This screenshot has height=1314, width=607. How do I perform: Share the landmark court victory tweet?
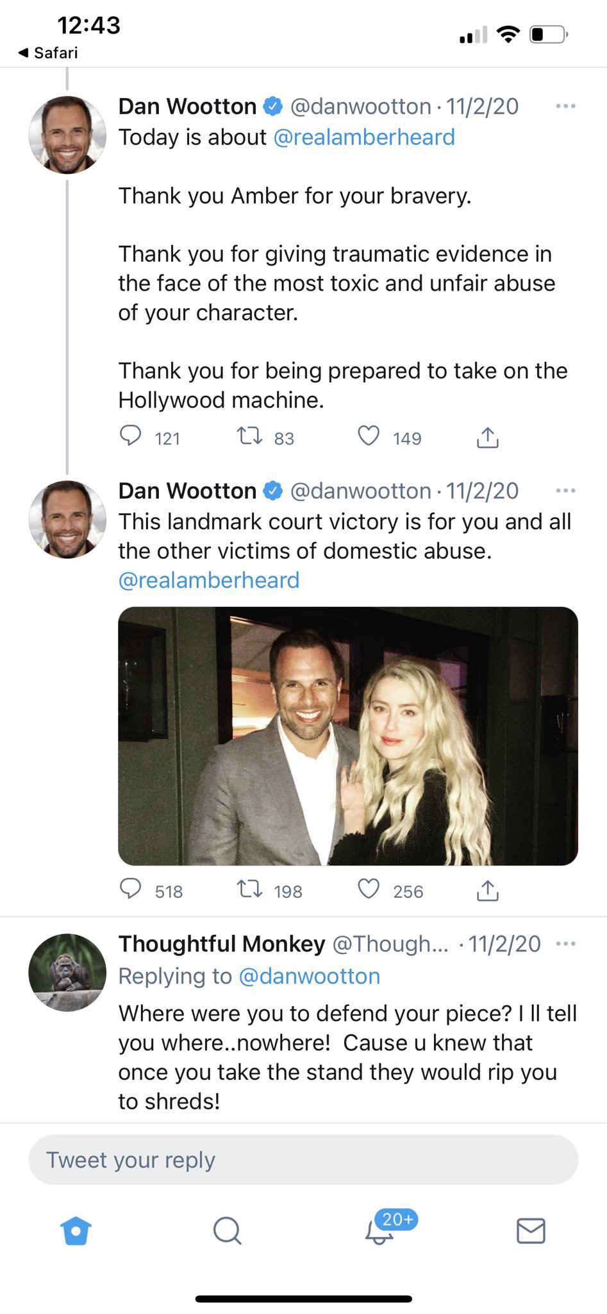click(487, 891)
